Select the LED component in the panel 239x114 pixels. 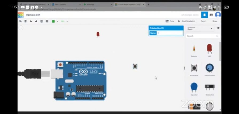pyautogui.click(x=210, y=51)
